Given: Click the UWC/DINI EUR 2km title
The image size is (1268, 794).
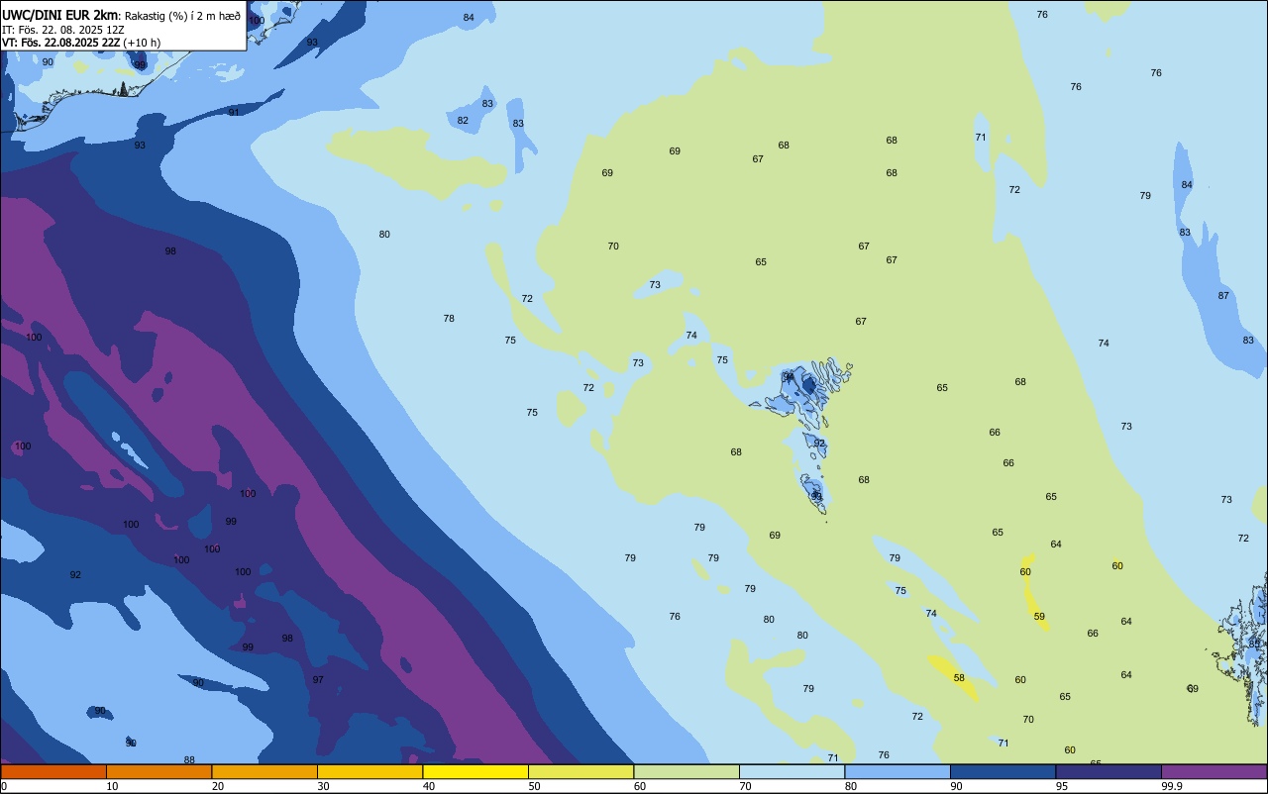Looking at the screenshot, I should [60, 15].
